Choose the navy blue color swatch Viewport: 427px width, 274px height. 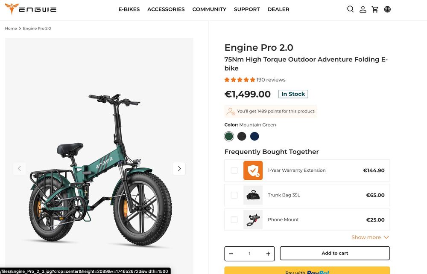click(254, 136)
